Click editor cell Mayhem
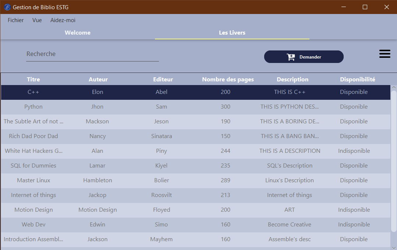The width and height of the screenshot is (397, 250). point(162,239)
